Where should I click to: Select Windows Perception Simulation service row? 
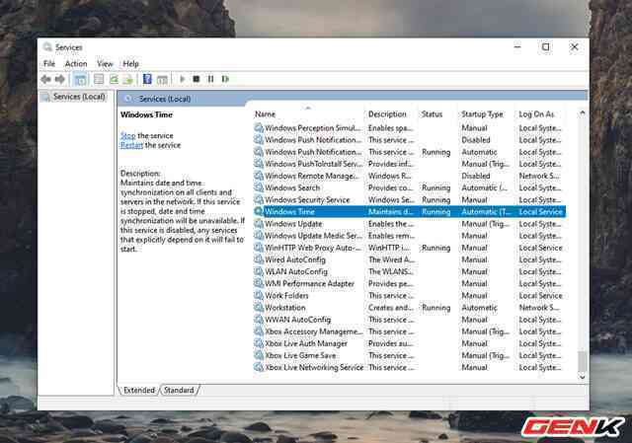[x=410, y=127]
